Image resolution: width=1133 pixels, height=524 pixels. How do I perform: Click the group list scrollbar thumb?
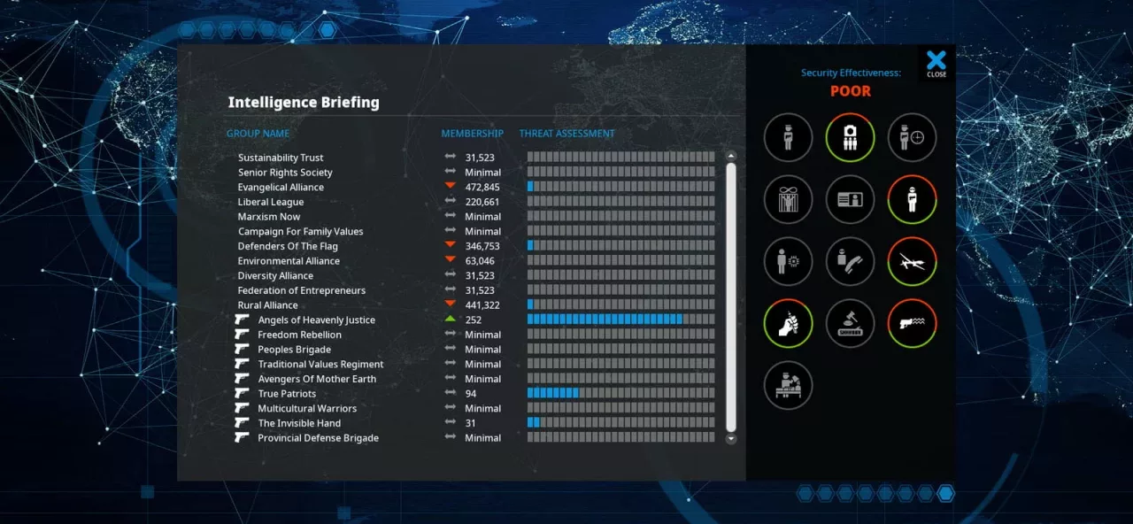731,297
